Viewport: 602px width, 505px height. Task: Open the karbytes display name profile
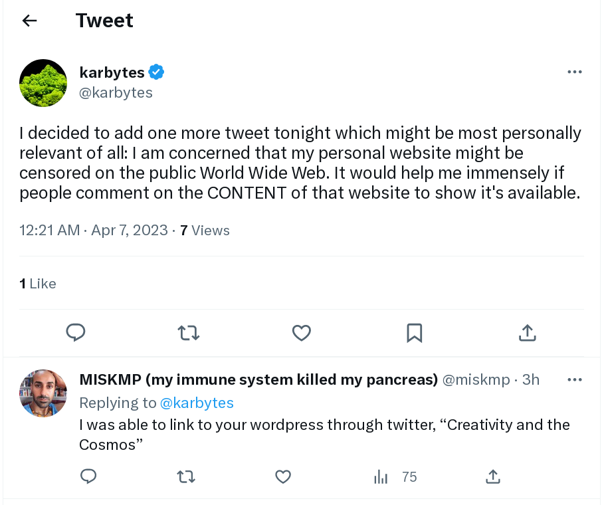112,72
